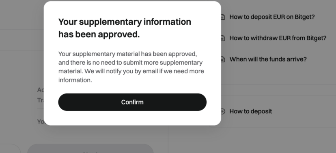Click document icon beside deposit EUR article

223,17
